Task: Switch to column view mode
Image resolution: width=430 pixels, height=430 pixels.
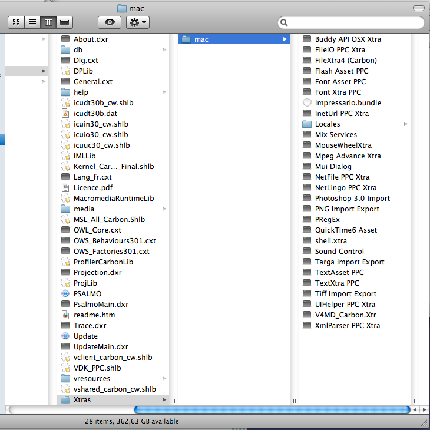Action: point(48,22)
